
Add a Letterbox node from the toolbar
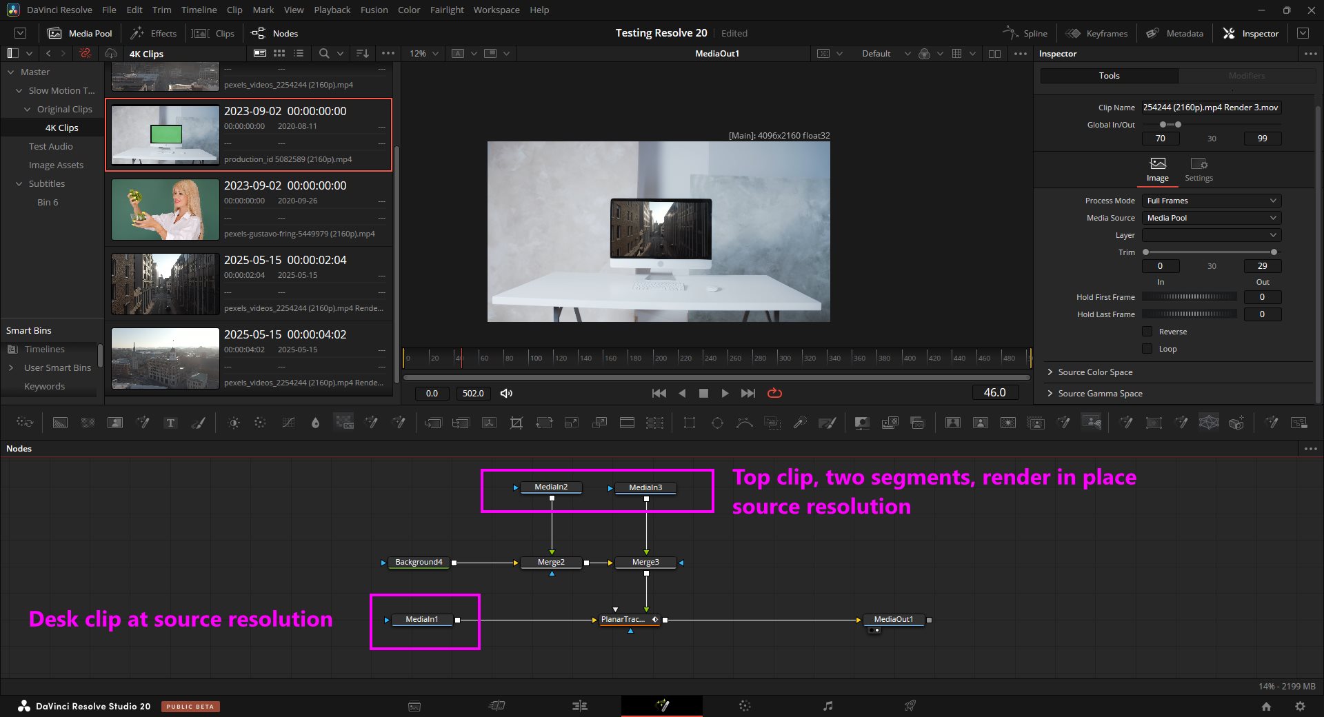coord(627,423)
